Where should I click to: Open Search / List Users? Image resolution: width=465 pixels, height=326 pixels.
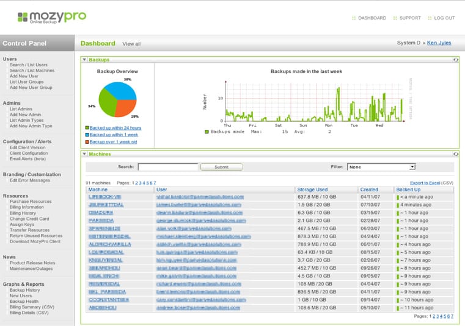[x=29, y=65]
